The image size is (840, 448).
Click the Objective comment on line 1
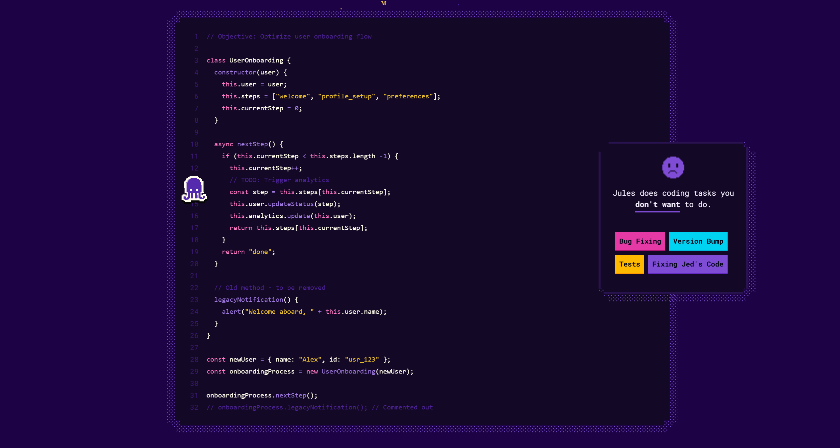pos(289,37)
